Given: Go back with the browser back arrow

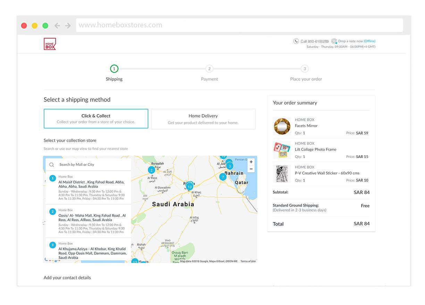Looking at the screenshot, I should tap(57, 26).
